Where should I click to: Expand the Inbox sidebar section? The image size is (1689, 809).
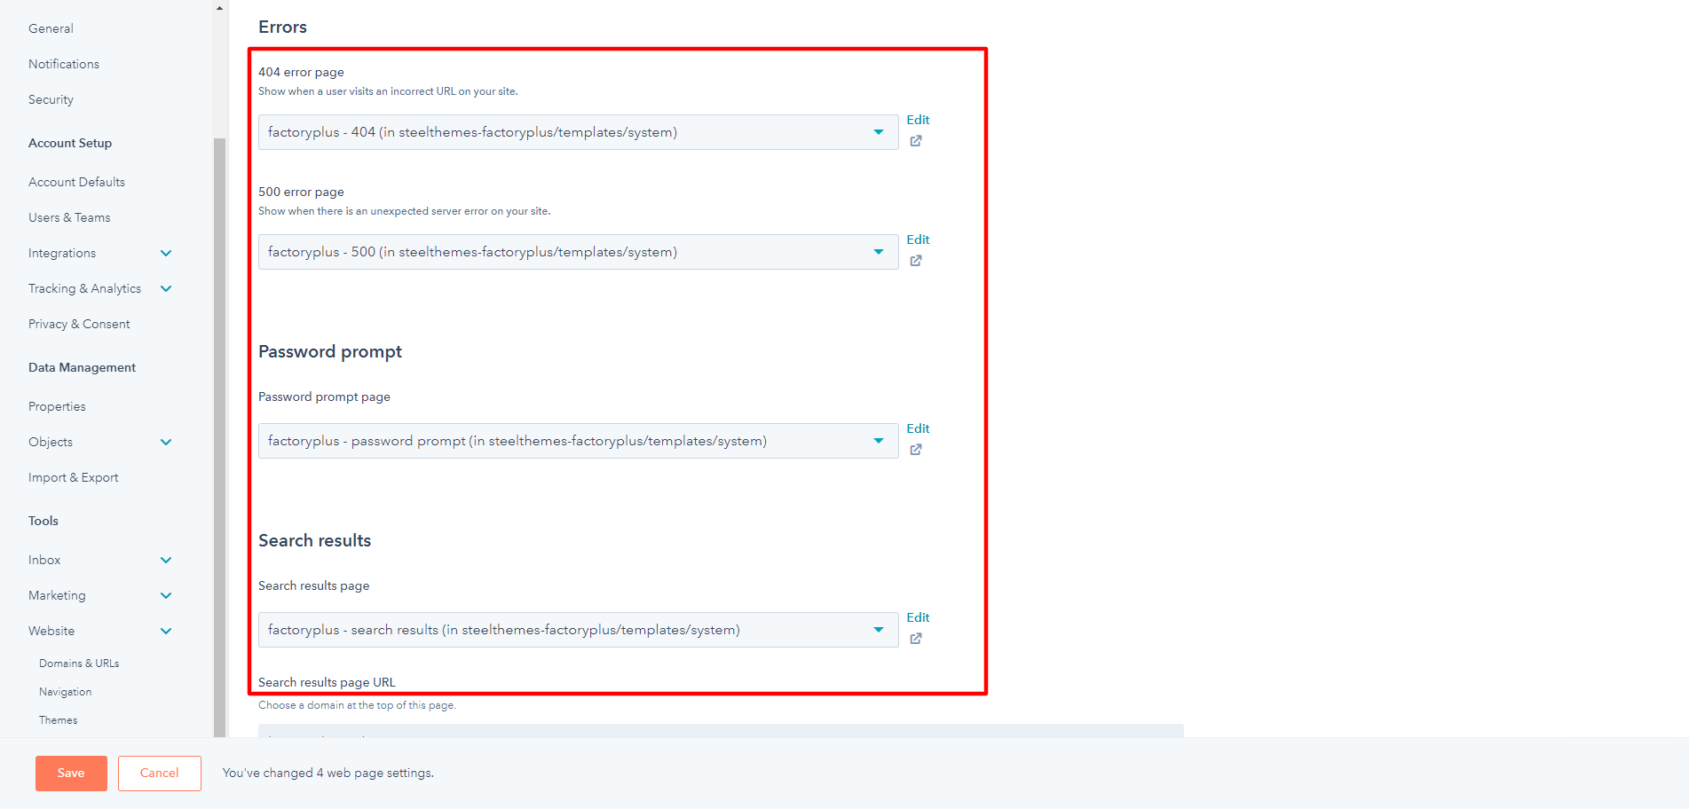(166, 561)
